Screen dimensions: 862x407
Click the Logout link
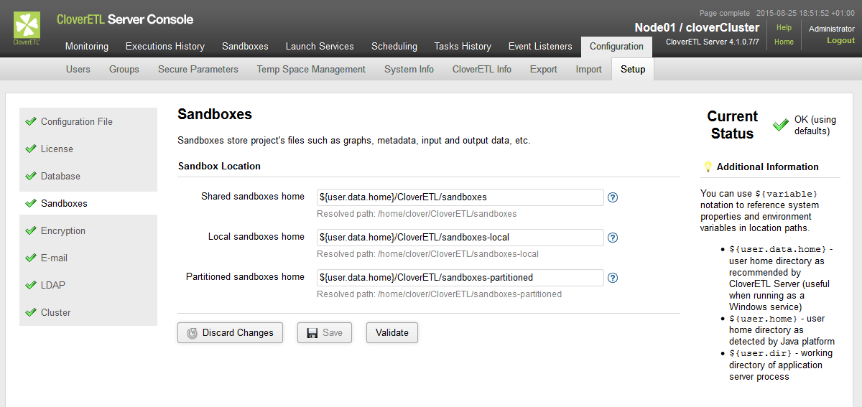840,41
